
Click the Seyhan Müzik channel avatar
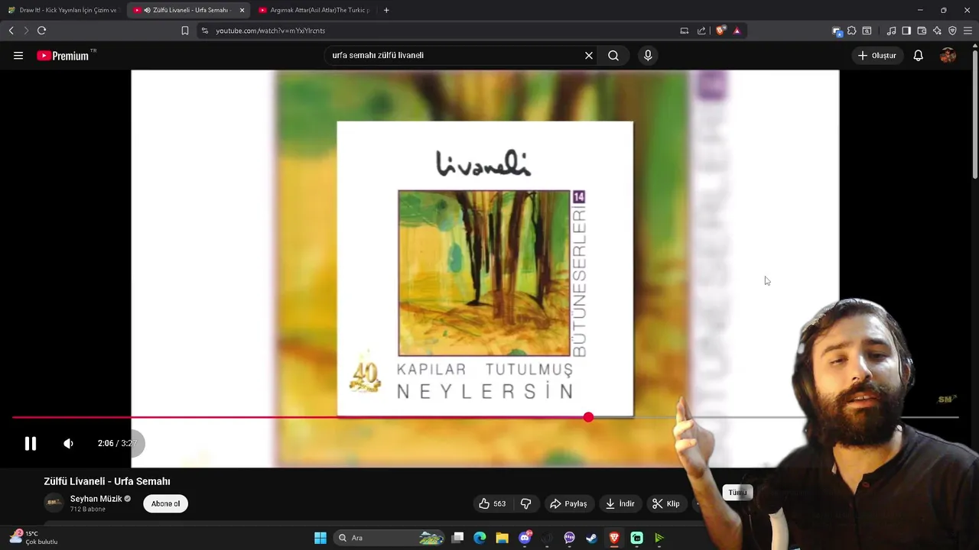click(x=54, y=503)
